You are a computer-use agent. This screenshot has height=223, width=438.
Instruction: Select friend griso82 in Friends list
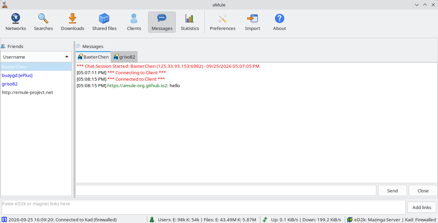pos(36,84)
